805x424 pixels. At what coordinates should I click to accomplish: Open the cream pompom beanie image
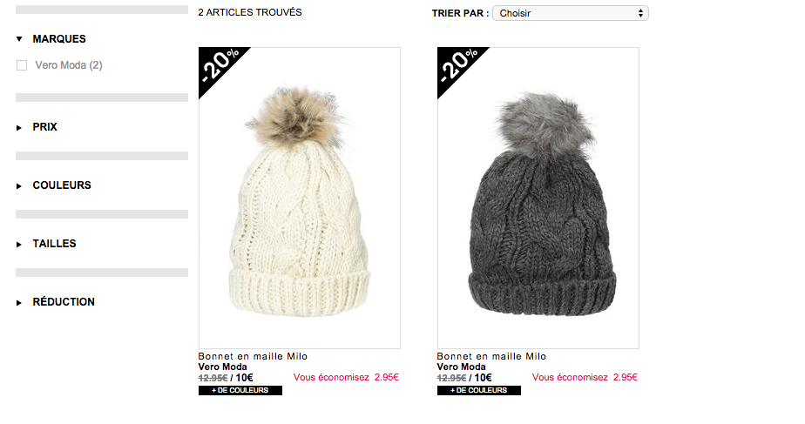coord(300,199)
